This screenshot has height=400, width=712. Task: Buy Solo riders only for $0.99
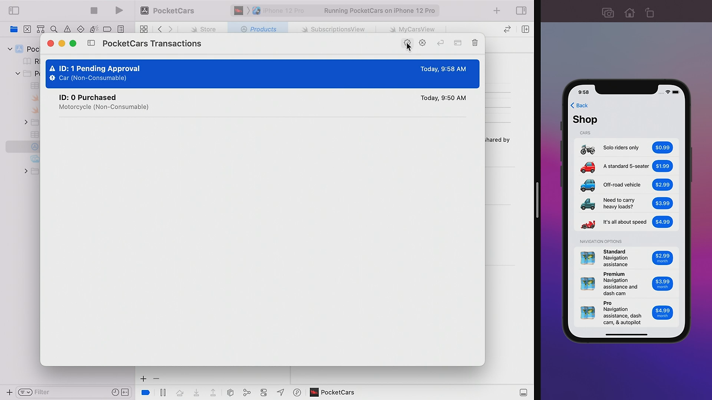[662, 148]
